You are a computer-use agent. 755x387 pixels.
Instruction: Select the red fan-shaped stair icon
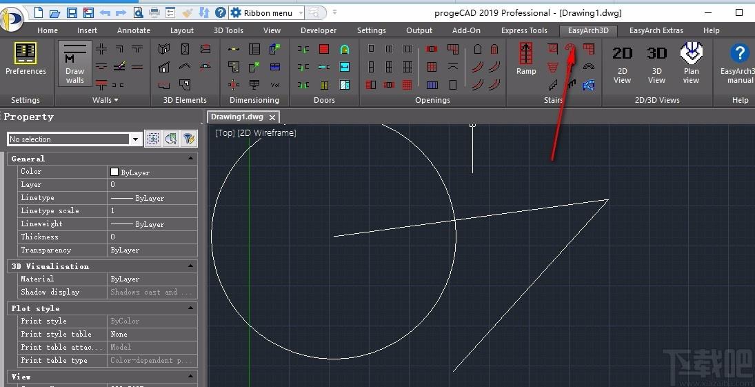tap(553, 67)
